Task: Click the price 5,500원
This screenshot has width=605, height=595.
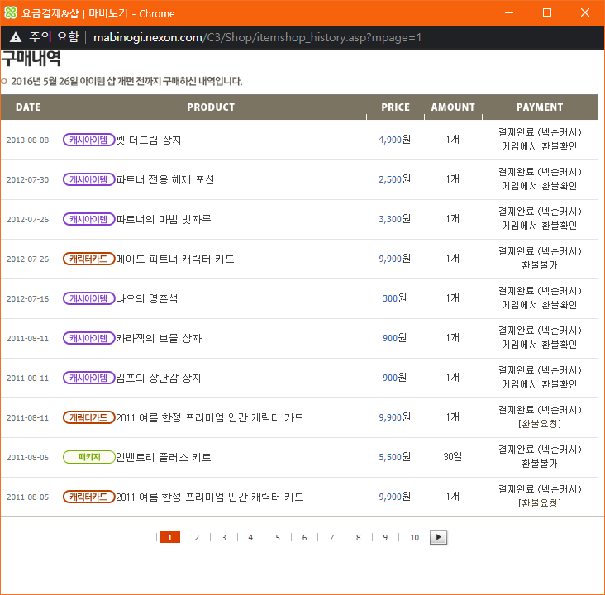Action: coord(394,456)
